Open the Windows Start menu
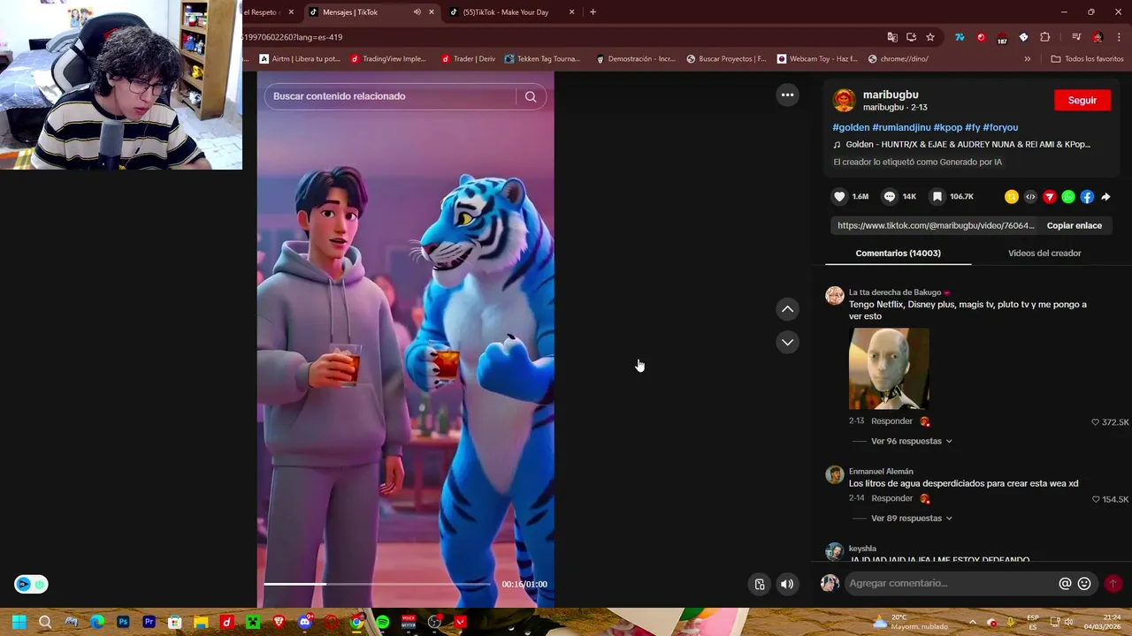 tap(19, 622)
